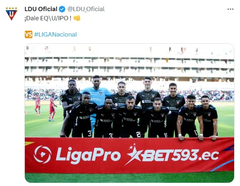Open the #LIGANacional hashtag
Image resolution: width=240 pixels, height=186 pixels.
click(56, 34)
